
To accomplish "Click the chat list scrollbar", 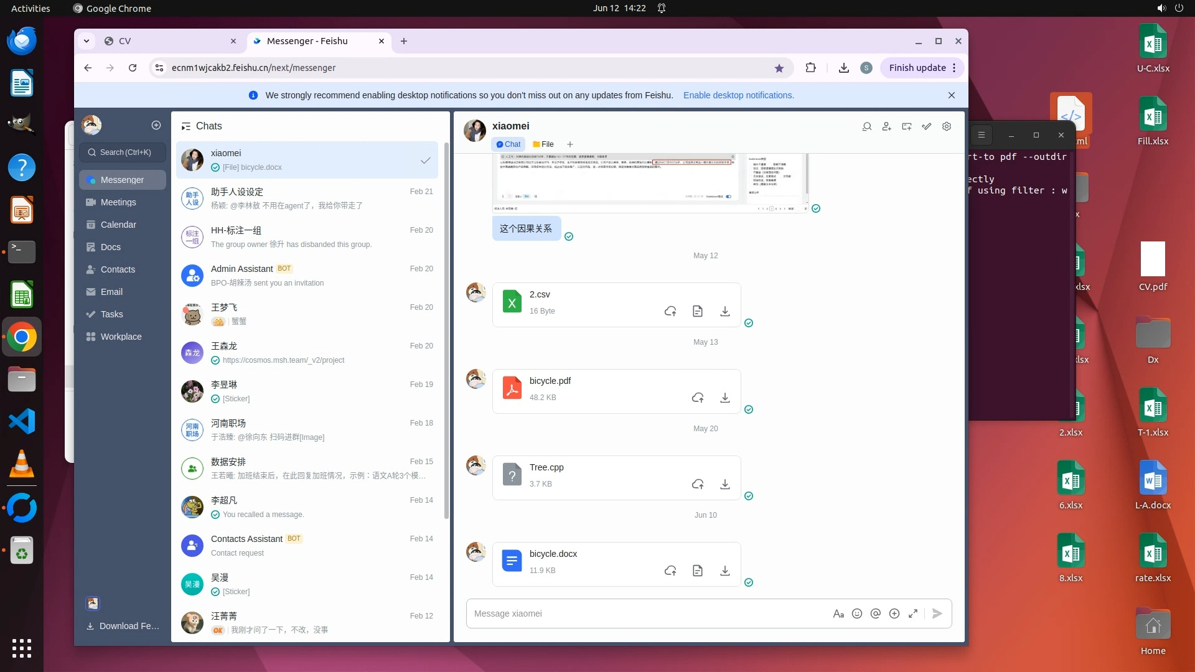I will click(446, 330).
